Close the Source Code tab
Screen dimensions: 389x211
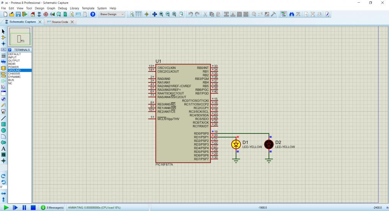pyautogui.click(x=72, y=22)
